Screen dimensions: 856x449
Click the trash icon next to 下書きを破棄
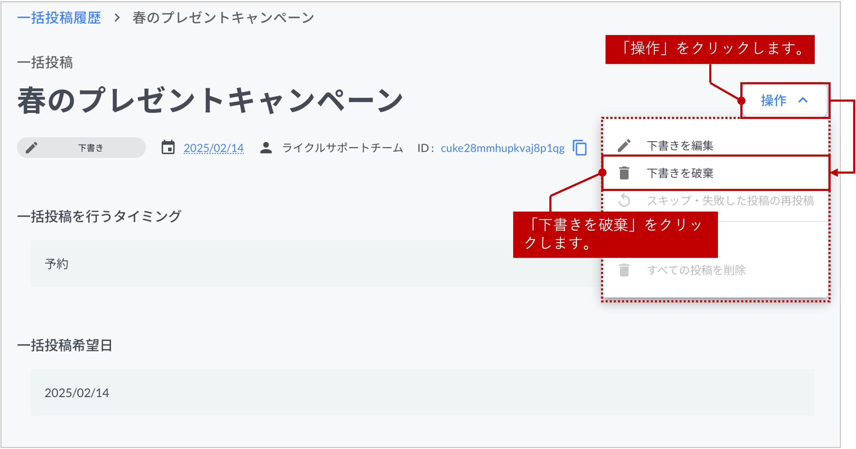(x=625, y=173)
